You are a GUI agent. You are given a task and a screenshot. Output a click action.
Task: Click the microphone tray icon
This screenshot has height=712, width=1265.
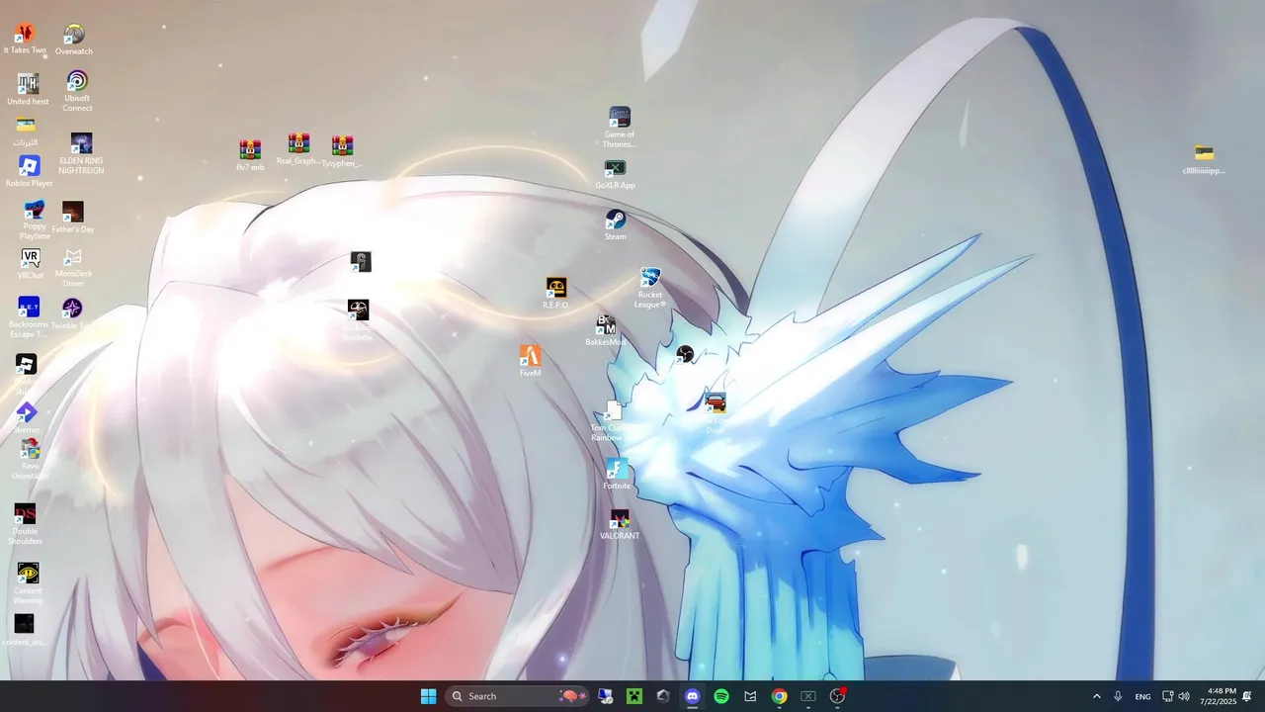coord(1118,696)
